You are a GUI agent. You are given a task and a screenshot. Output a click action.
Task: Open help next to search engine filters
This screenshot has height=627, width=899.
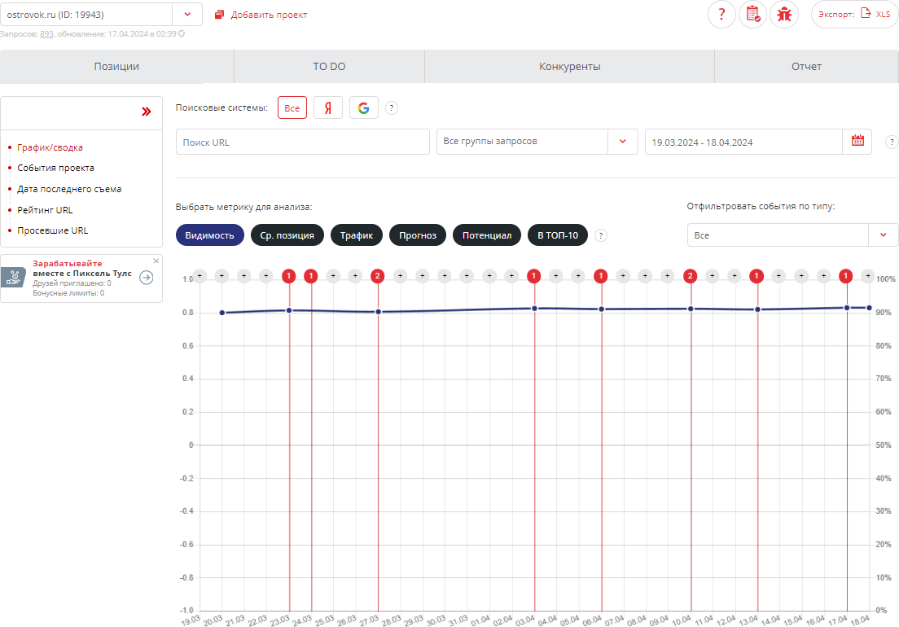pos(392,107)
